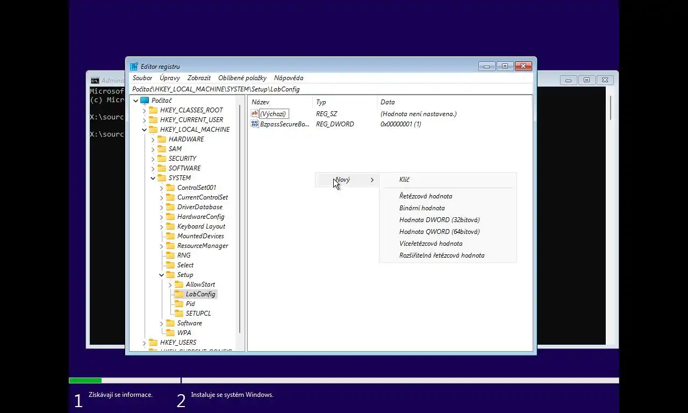Viewport: 688px width, 413px height.
Task: Open the Soubor menu
Action: pyautogui.click(x=142, y=78)
